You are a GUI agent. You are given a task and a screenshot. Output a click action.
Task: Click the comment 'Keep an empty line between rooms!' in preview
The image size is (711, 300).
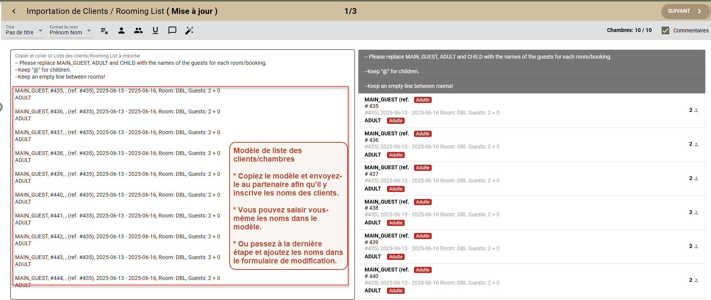532,86
